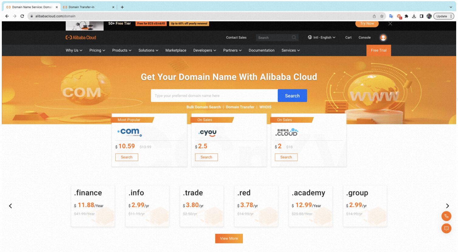Viewport: 458px width, 252px height.
Task: Open the Google Translate extension
Action: click(x=391, y=16)
